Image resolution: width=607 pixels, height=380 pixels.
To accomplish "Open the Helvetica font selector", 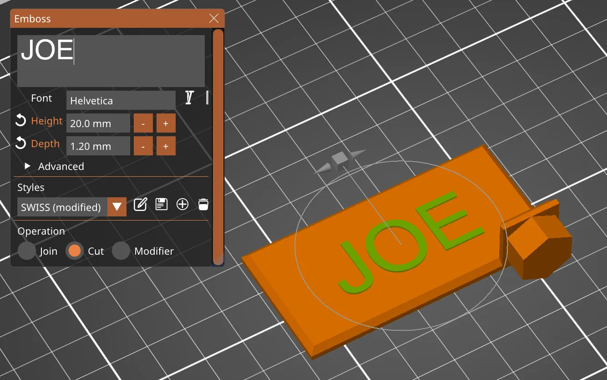I will point(121,101).
